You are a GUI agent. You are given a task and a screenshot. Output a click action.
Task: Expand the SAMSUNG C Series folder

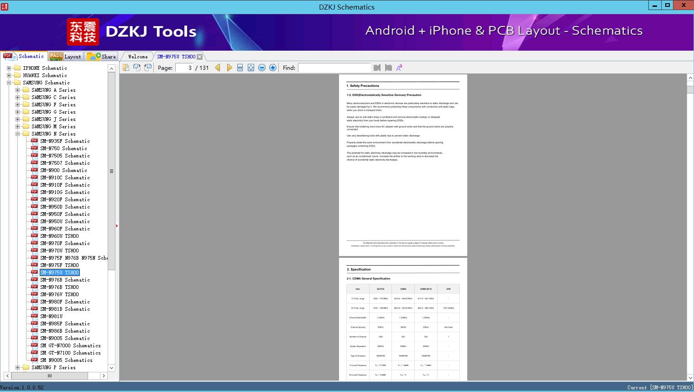pos(17,97)
